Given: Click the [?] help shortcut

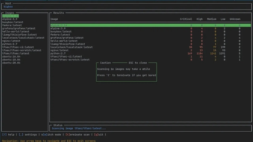Looking at the screenshot, I should (8, 135).
